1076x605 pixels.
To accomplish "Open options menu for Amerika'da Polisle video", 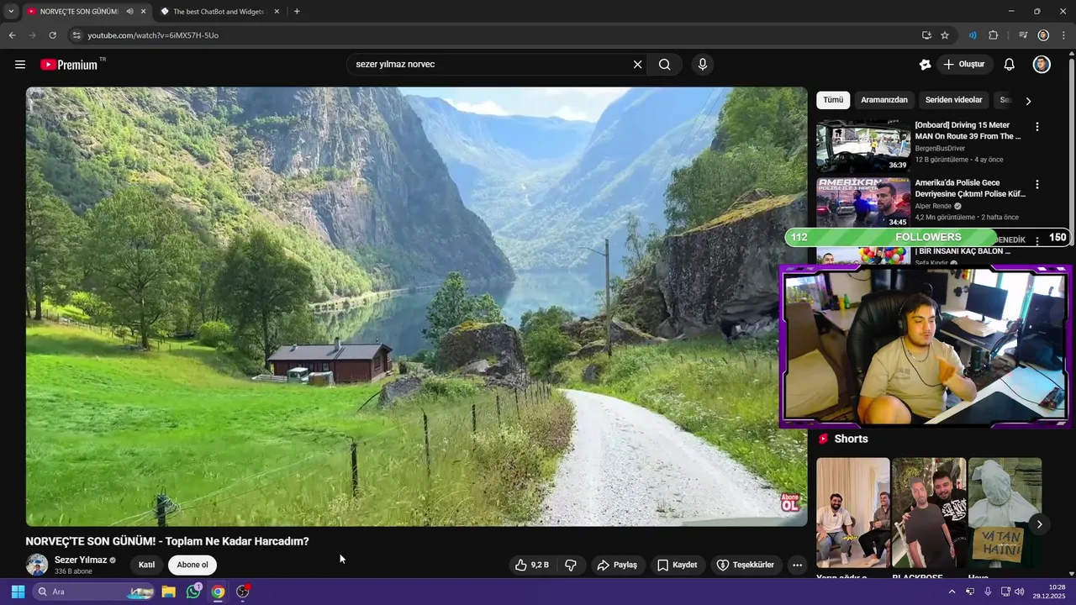I will click(x=1036, y=184).
